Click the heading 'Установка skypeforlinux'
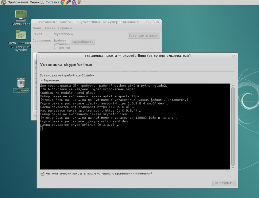 tap(66, 64)
